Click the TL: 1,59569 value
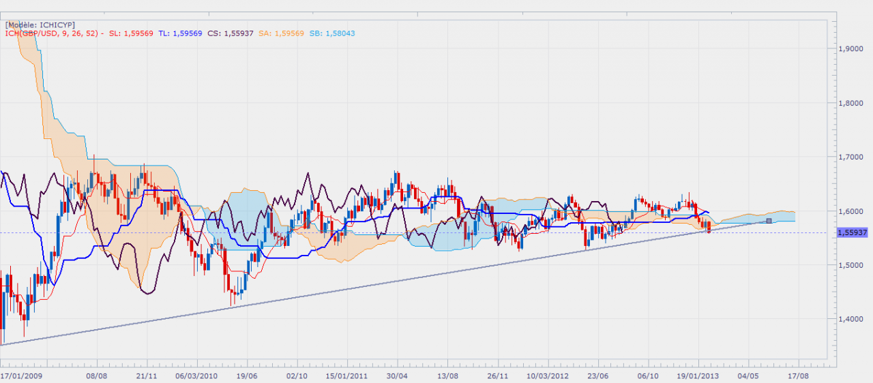This screenshot has width=873, height=383. click(x=181, y=33)
